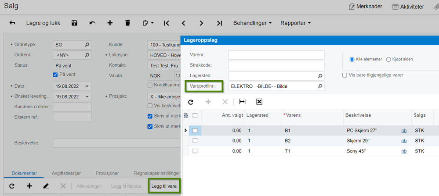The height and width of the screenshot is (196, 439).
Task: Expand the Rapporter dropdown menu
Action: click(296, 23)
